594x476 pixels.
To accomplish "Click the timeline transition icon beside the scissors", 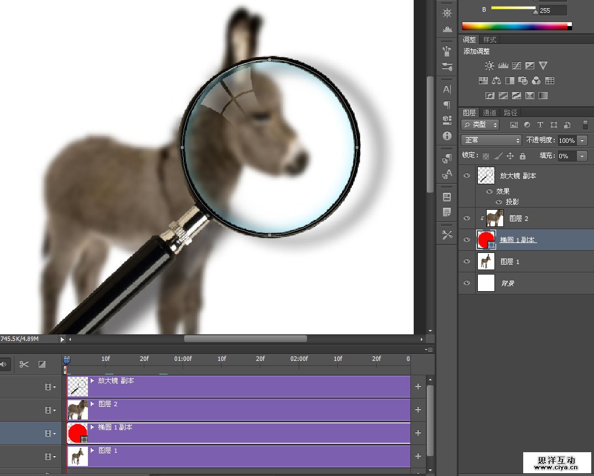I will click(x=41, y=364).
